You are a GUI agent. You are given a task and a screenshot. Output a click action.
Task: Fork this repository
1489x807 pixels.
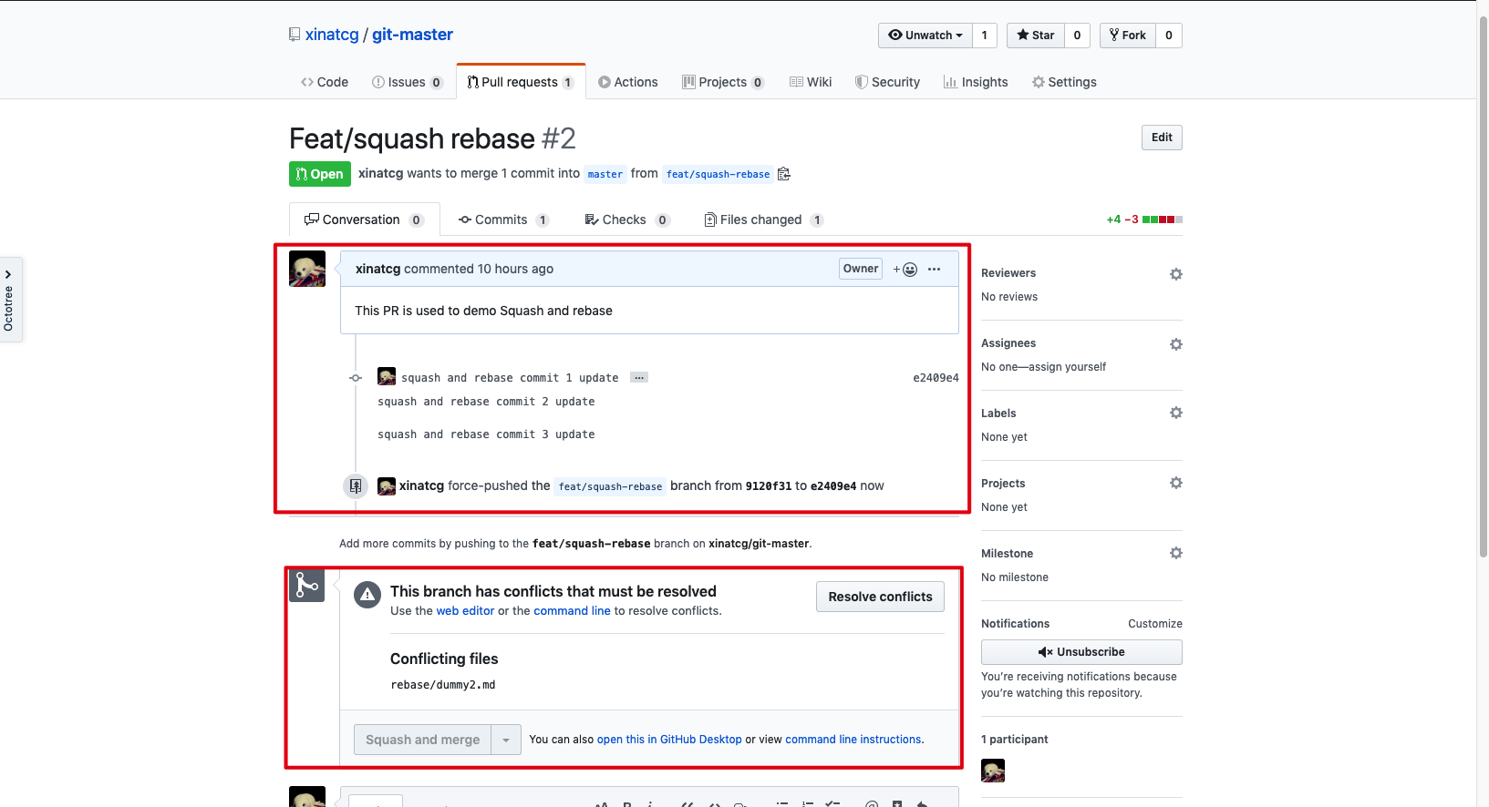[1128, 36]
